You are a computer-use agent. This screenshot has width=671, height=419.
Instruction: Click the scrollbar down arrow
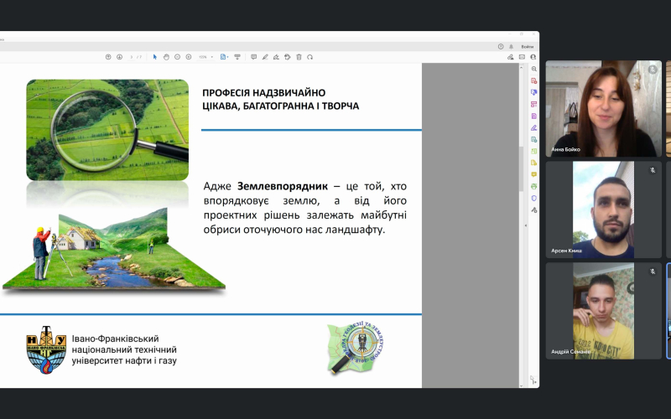click(x=521, y=385)
